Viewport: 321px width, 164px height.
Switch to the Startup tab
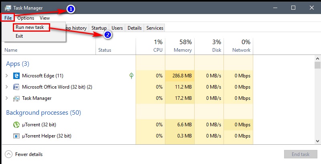(x=99, y=28)
